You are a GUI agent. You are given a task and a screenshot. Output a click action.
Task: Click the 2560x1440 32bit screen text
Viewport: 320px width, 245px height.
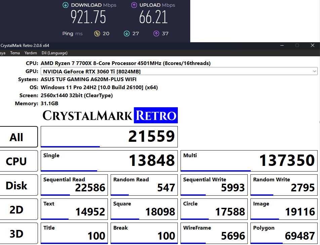77,96
